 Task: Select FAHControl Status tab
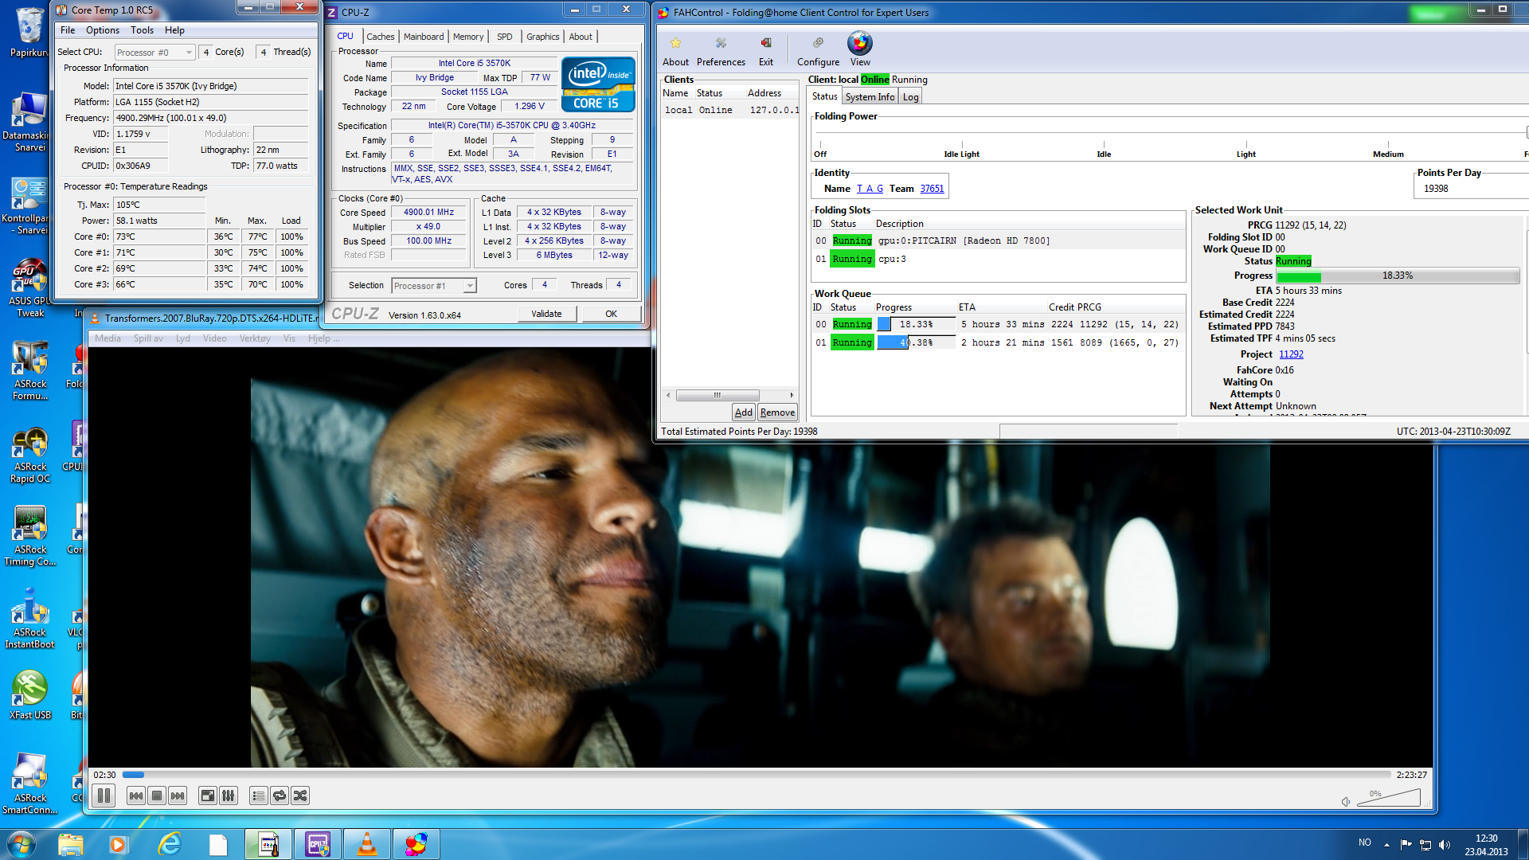[824, 96]
